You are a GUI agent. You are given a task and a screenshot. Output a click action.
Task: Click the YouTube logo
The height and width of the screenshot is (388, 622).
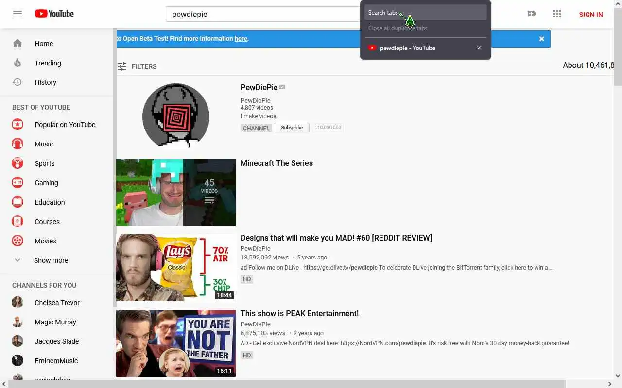point(54,14)
